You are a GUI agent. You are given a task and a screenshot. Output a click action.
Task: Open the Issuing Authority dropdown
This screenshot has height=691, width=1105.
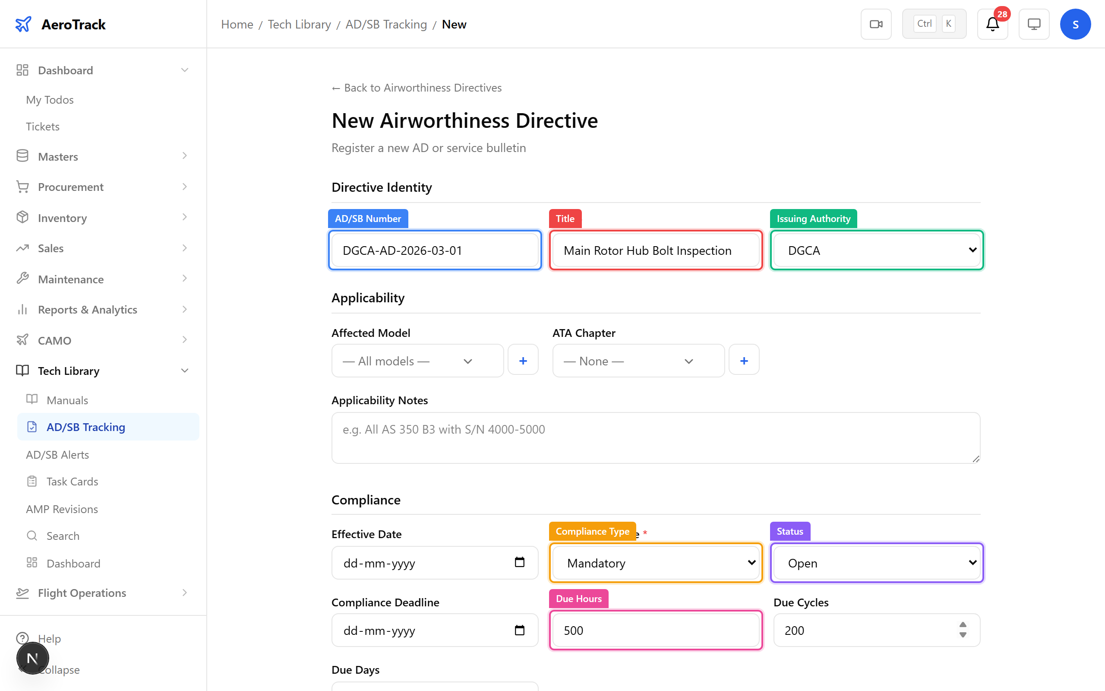pyautogui.click(x=876, y=250)
